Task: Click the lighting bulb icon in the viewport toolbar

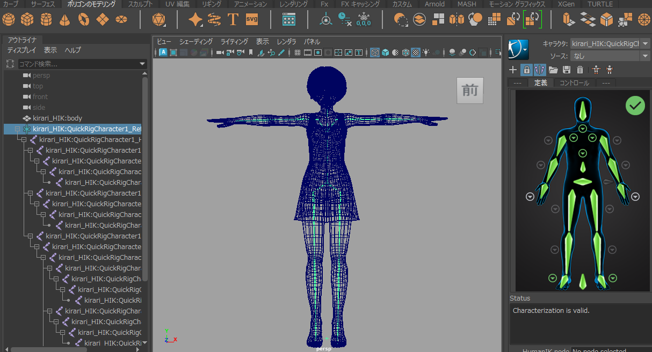Action: [426, 52]
